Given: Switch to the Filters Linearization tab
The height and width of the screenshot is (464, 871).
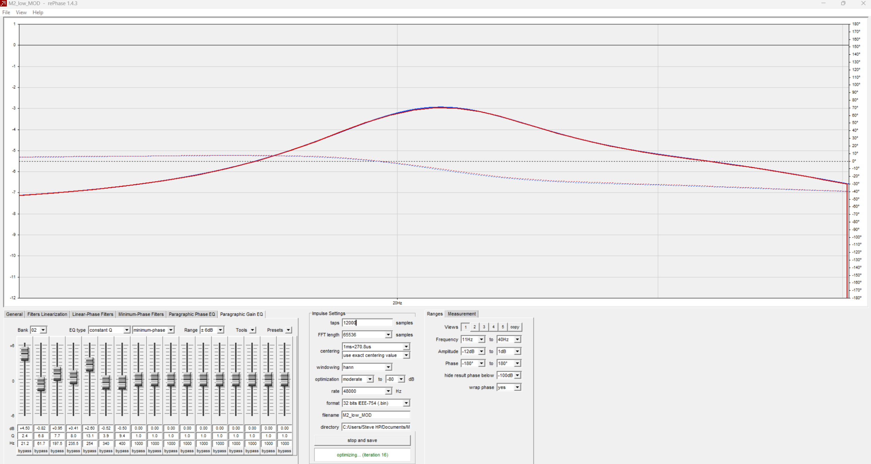Looking at the screenshot, I should tap(47, 314).
